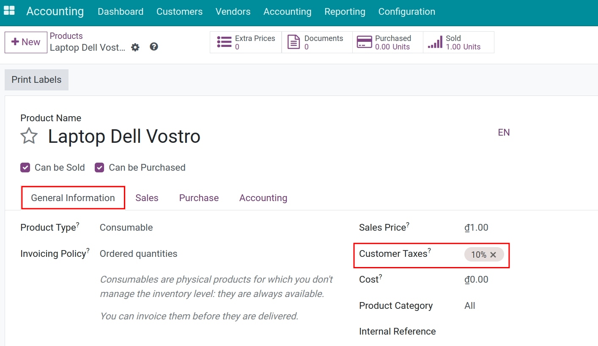Viewport: 598px width, 346px height.
Task: Edit the Laptop Dell Vostro product name field
Action: pos(124,136)
